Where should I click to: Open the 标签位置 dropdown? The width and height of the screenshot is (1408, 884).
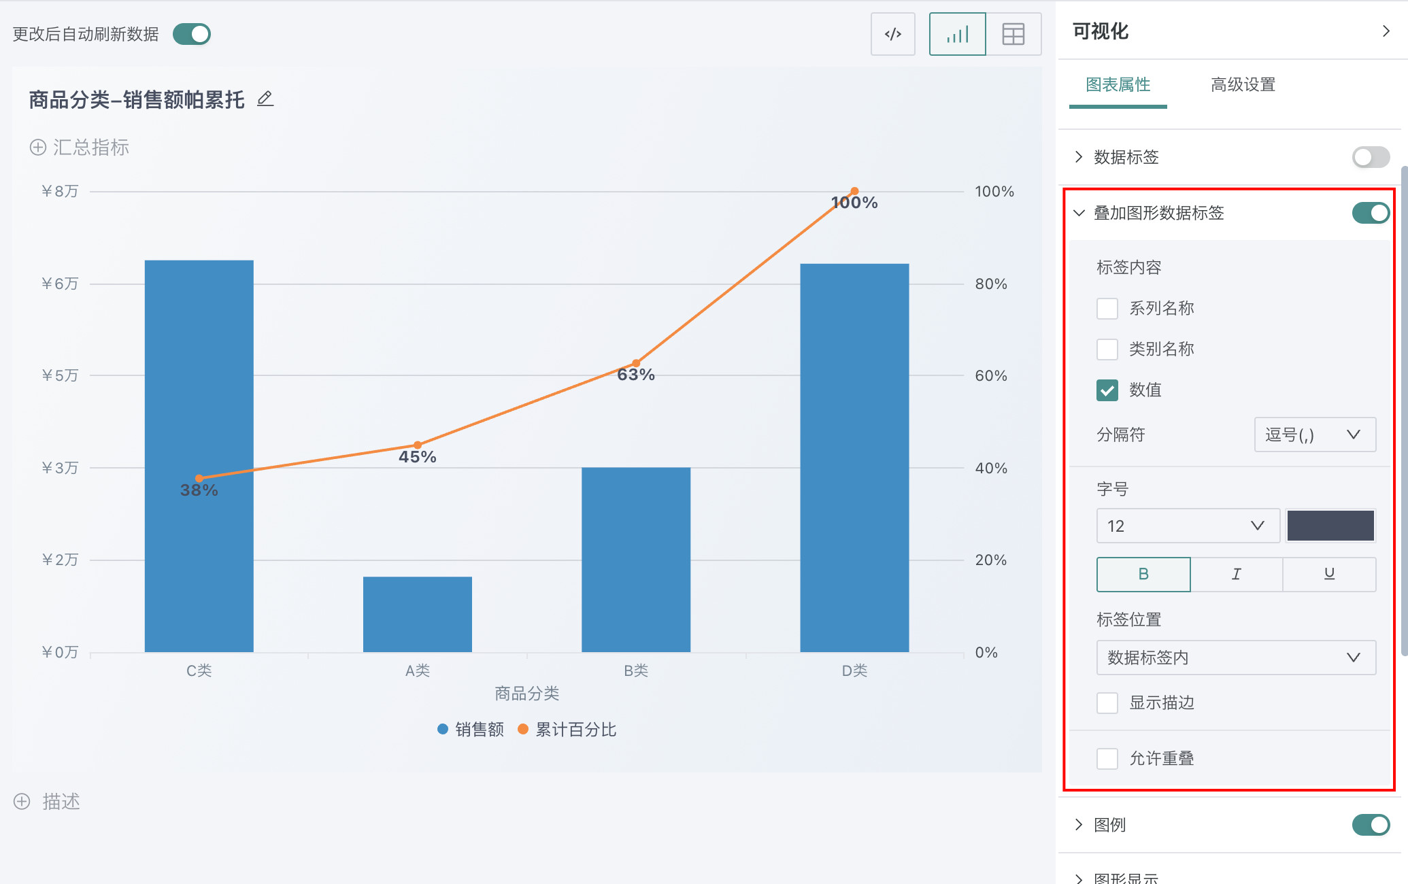click(x=1235, y=658)
